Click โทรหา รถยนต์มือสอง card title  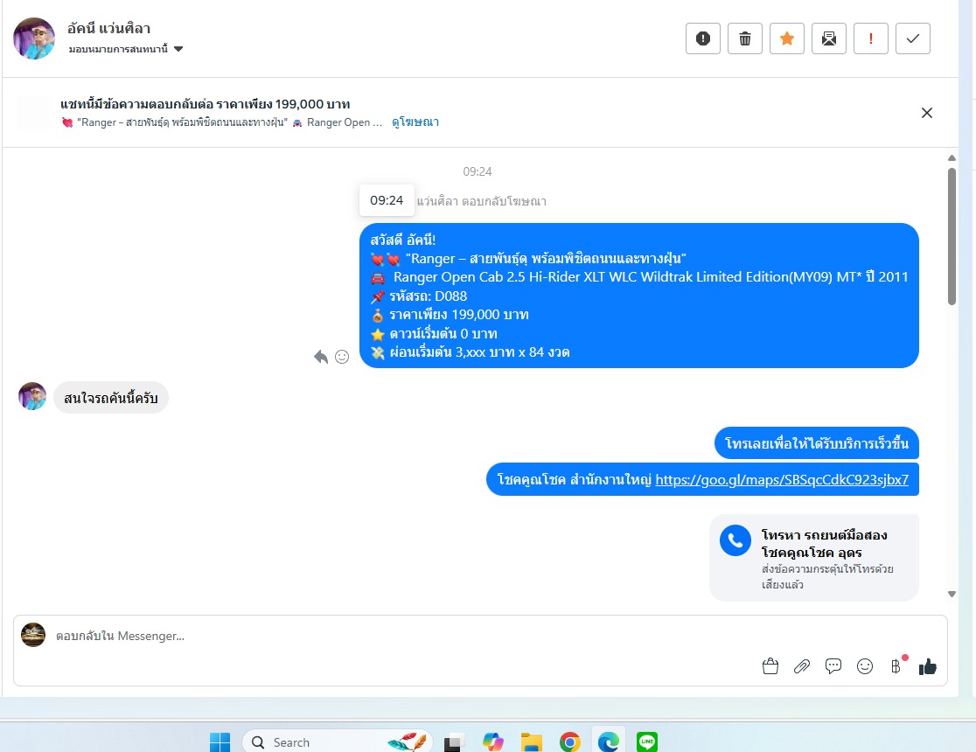(824, 544)
